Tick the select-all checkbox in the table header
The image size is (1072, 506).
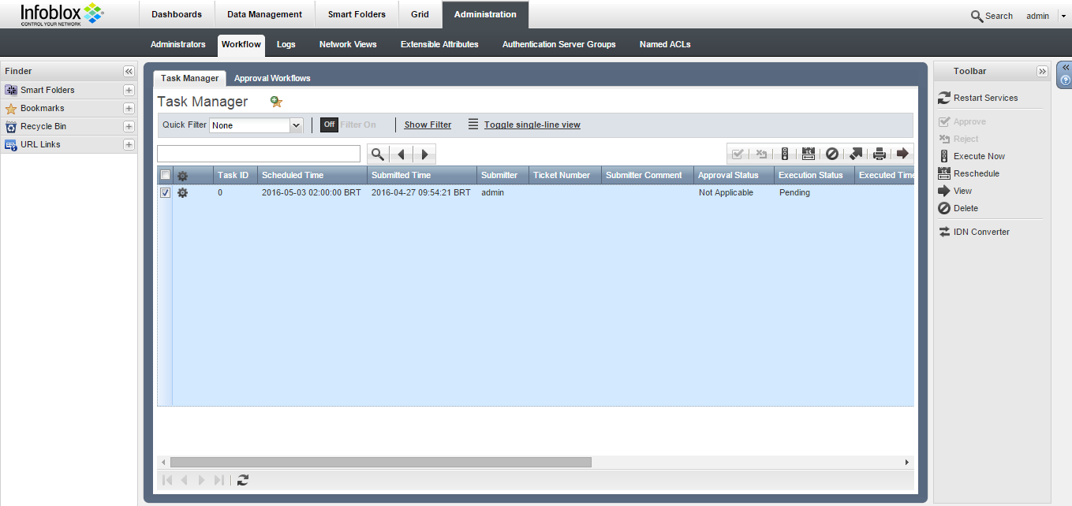pyautogui.click(x=166, y=175)
